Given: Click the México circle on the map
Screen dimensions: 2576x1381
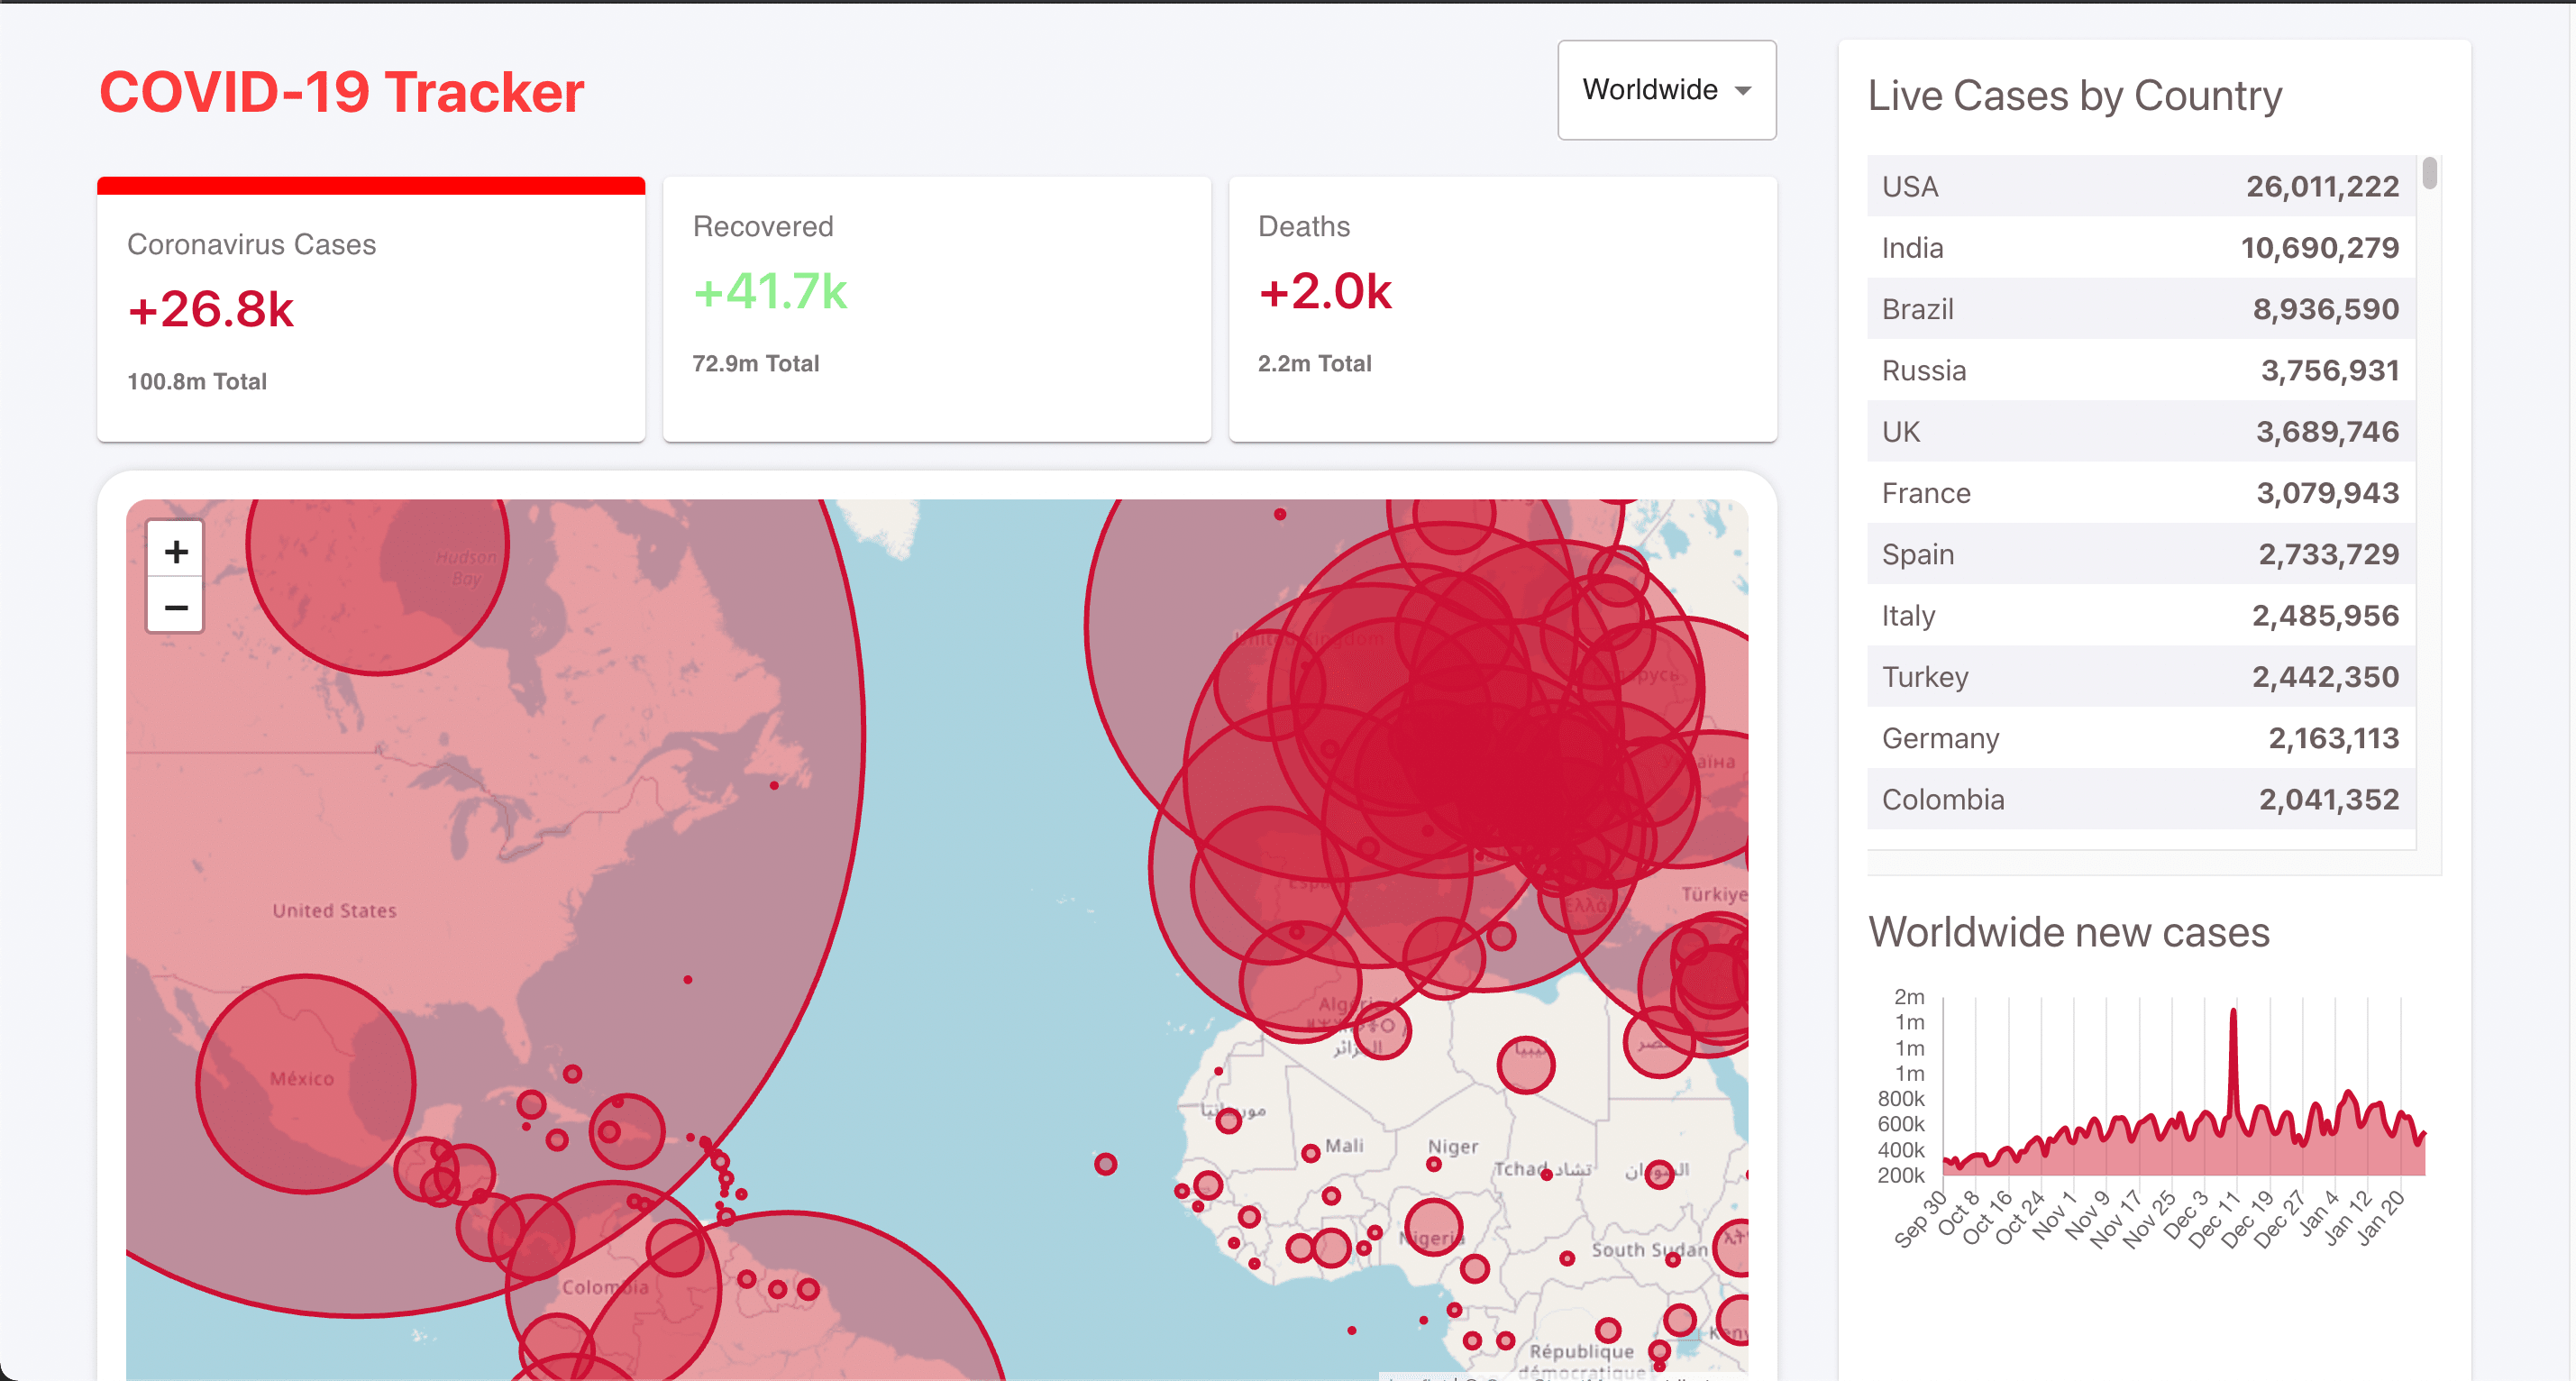Looking at the screenshot, I should click(305, 1084).
